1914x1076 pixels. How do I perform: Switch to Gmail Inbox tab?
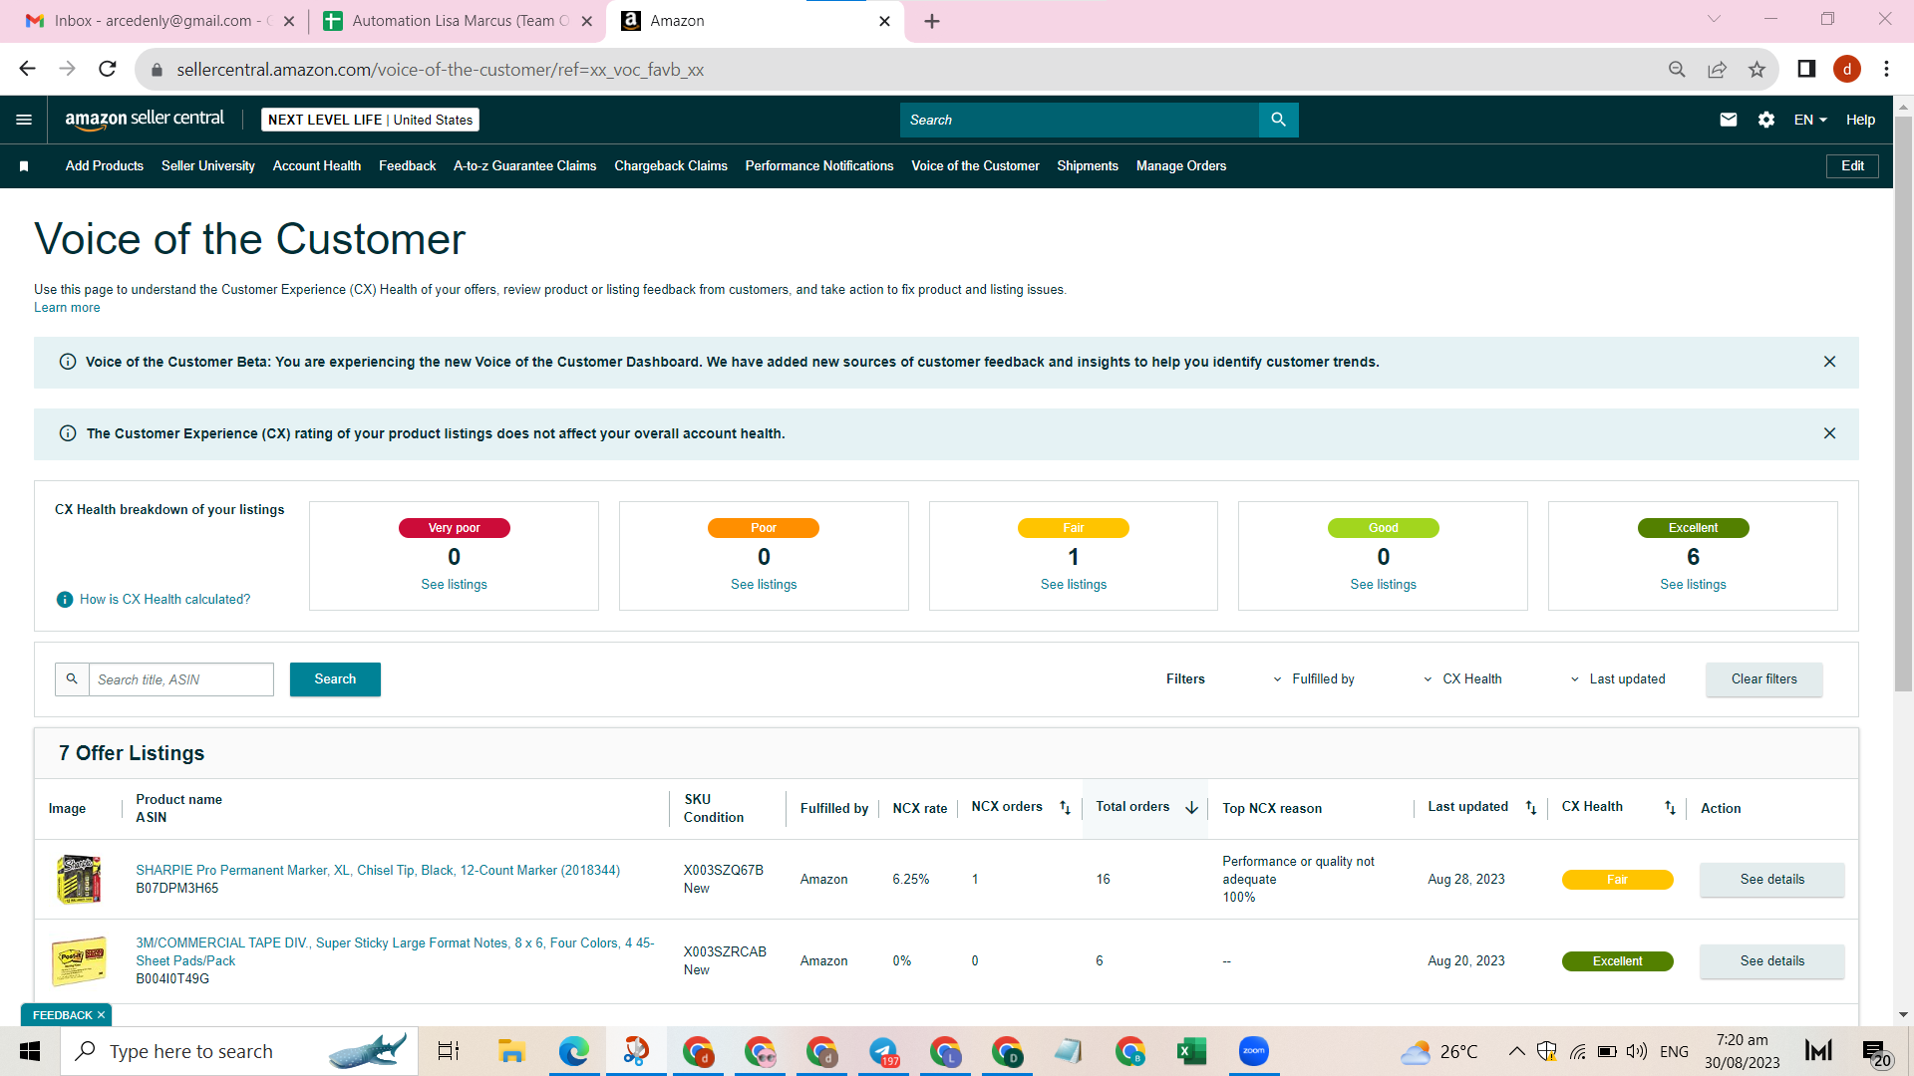pyautogui.click(x=159, y=21)
